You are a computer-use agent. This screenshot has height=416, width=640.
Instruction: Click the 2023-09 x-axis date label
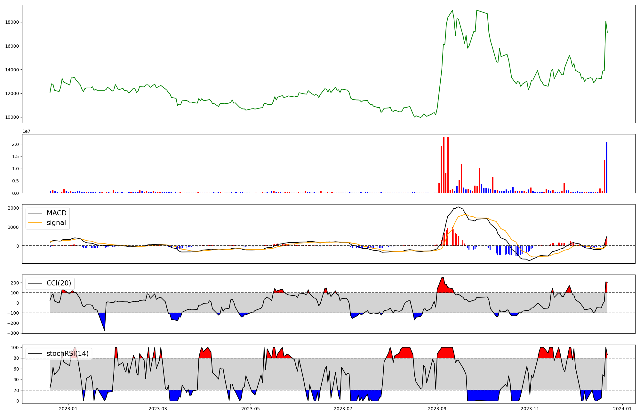tap(437, 409)
